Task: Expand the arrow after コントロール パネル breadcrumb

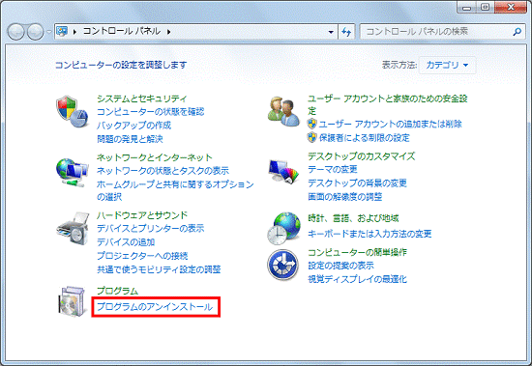Action: coord(168,32)
